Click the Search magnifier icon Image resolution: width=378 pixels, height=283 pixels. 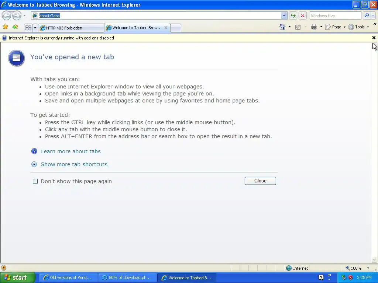pyautogui.click(x=367, y=15)
